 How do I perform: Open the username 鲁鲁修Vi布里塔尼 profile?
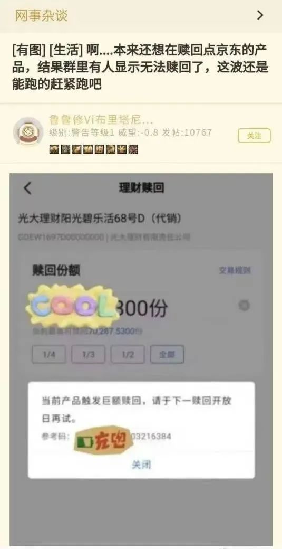(101, 120)
